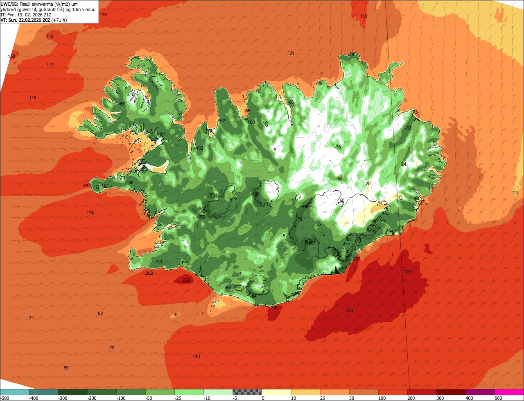Viewport: 524px width, 401px height.
Task: Select the -100 to -50 legend color band
Action: (131, 392)
